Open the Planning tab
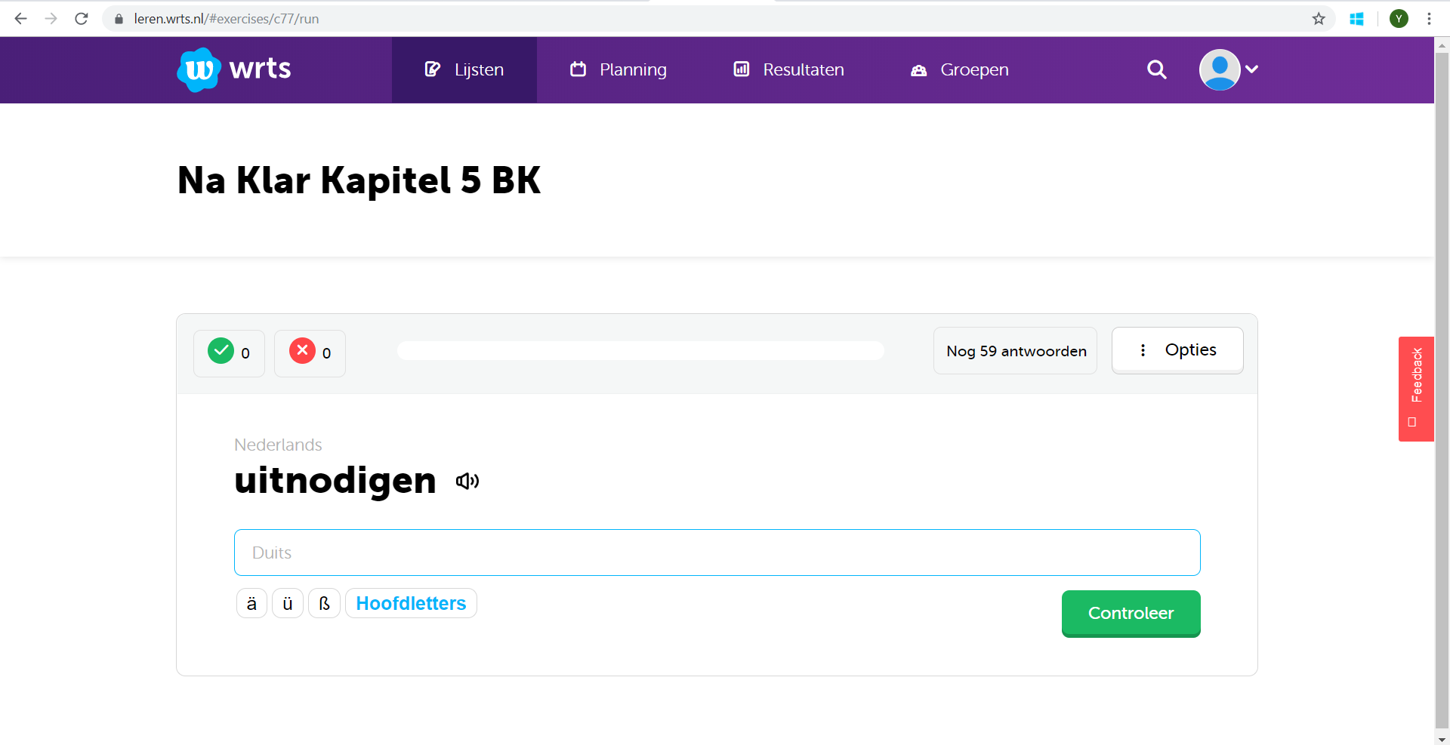The width and height of the screenshot is (1450, 745). (x=619, y=70)
